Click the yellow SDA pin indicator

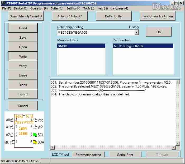click(x=35, y=142)
